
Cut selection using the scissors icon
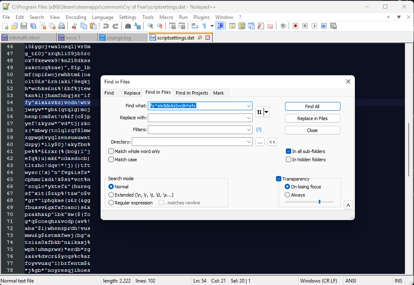pos(74,26)
